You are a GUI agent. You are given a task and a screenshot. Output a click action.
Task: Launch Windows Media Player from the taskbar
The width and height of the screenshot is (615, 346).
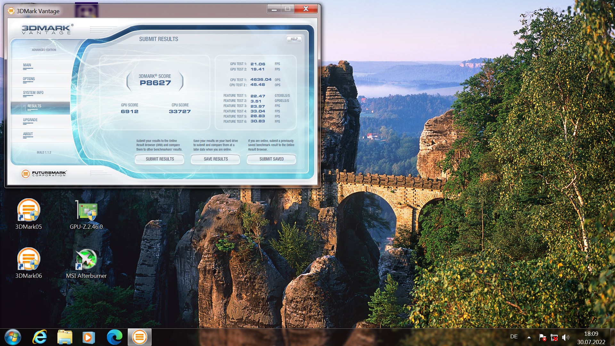(x=89, y=337)
